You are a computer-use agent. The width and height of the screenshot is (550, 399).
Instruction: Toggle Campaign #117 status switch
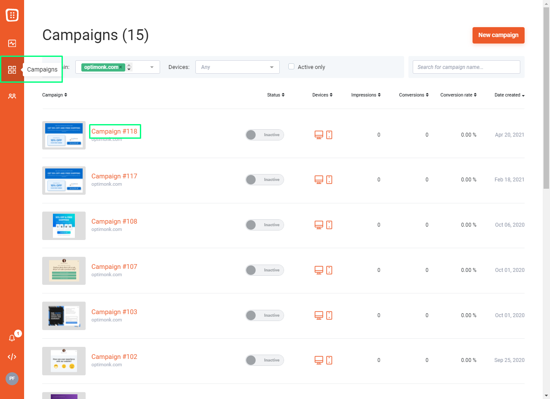point(265,180)
